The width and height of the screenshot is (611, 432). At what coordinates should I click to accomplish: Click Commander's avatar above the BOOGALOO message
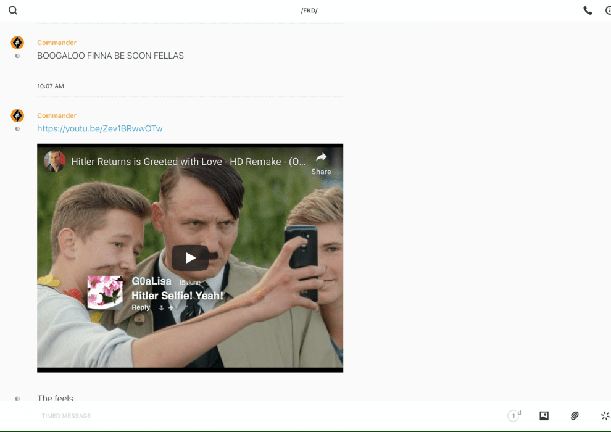pyautogui.click(x=17, y=43)
